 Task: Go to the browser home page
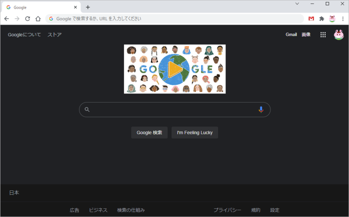(38, 18)
